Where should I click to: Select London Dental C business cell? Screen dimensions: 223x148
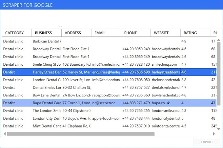pos(47,80)
